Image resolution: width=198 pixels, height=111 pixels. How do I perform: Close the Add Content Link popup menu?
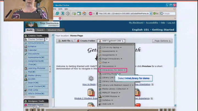click(x=133, y=45)
